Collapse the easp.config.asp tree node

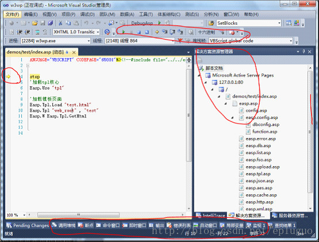click(232, 118)
